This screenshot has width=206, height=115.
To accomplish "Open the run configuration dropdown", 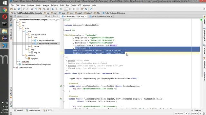I will tap(66, 9).
